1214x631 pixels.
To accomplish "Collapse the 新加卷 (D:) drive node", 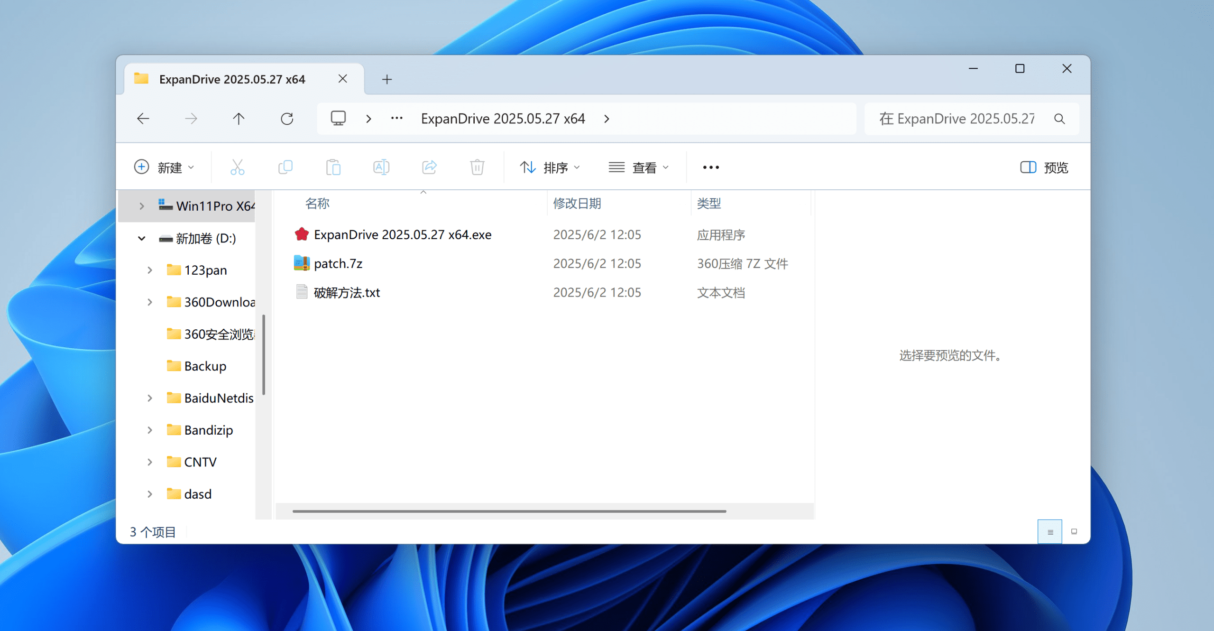I will (141, 238).
